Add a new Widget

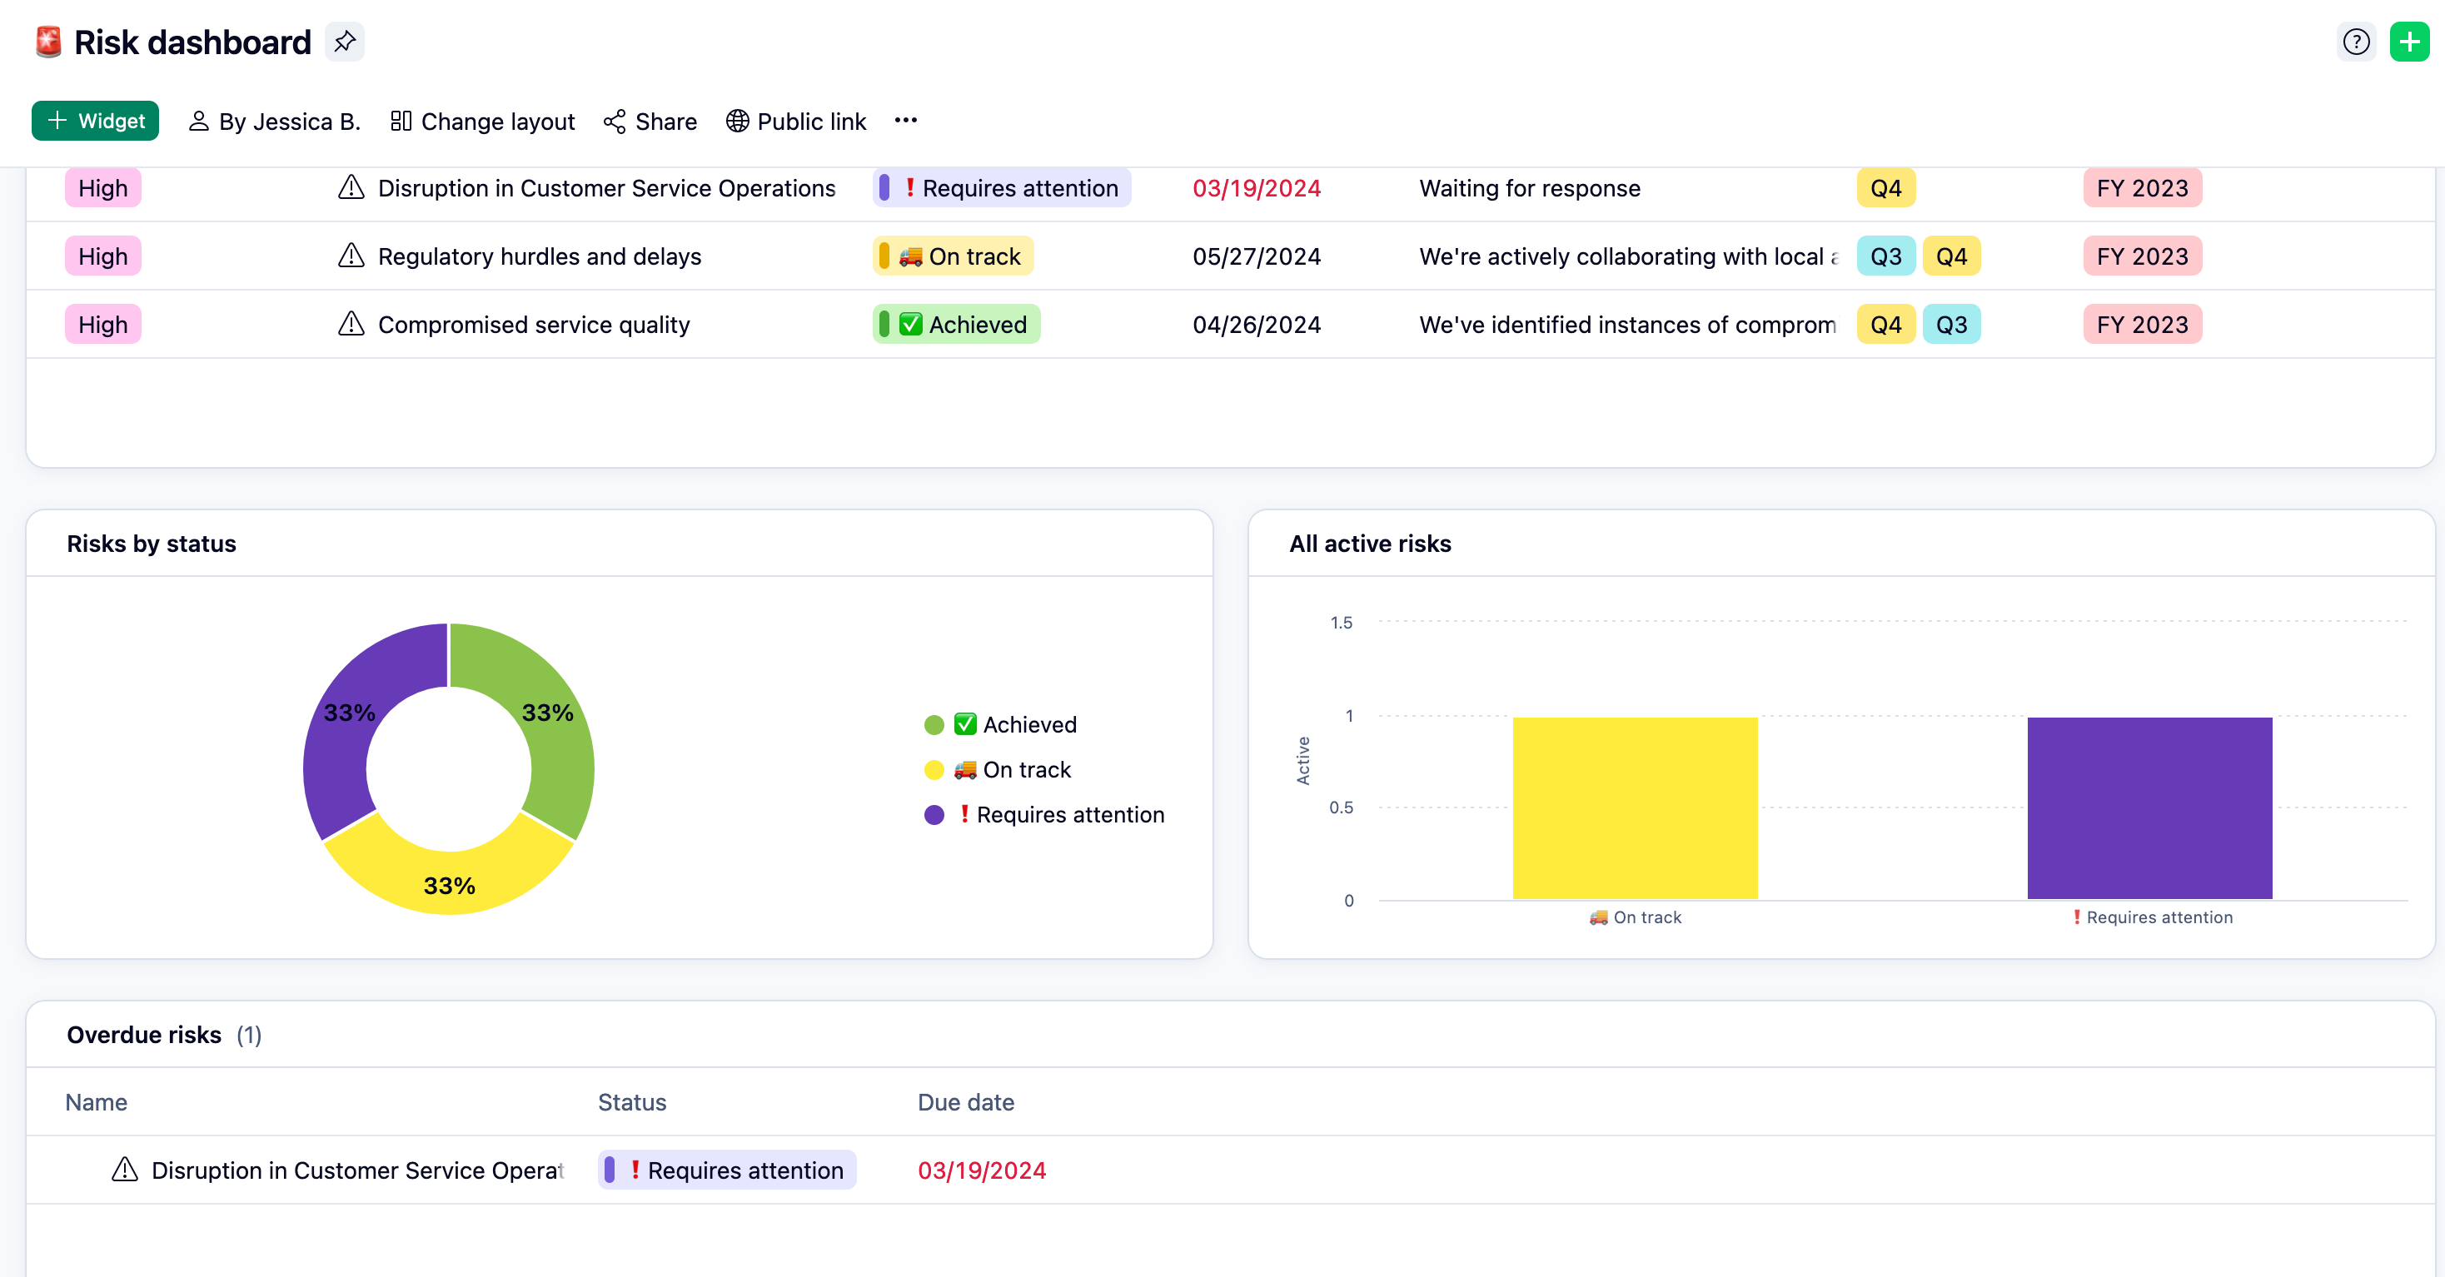pyautogui.click(x=95, y=121)
